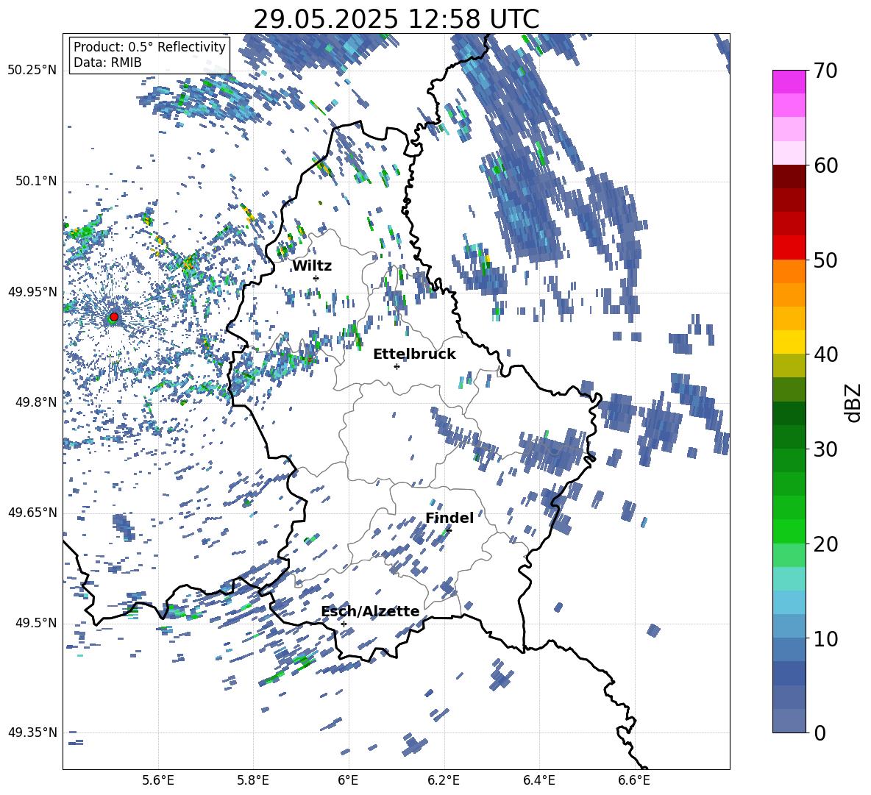Select the Wiltz city label
Image resolution: width=871 pixels, height=795 pixels.
(312, 266)
